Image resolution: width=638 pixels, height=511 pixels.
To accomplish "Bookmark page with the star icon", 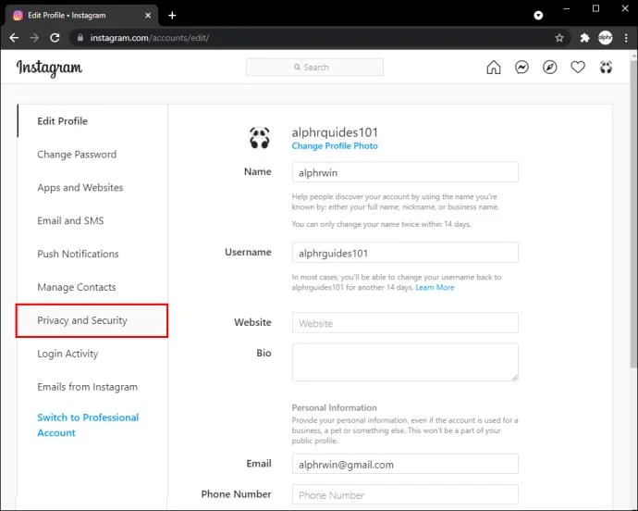I will click(x=559, y=38).
